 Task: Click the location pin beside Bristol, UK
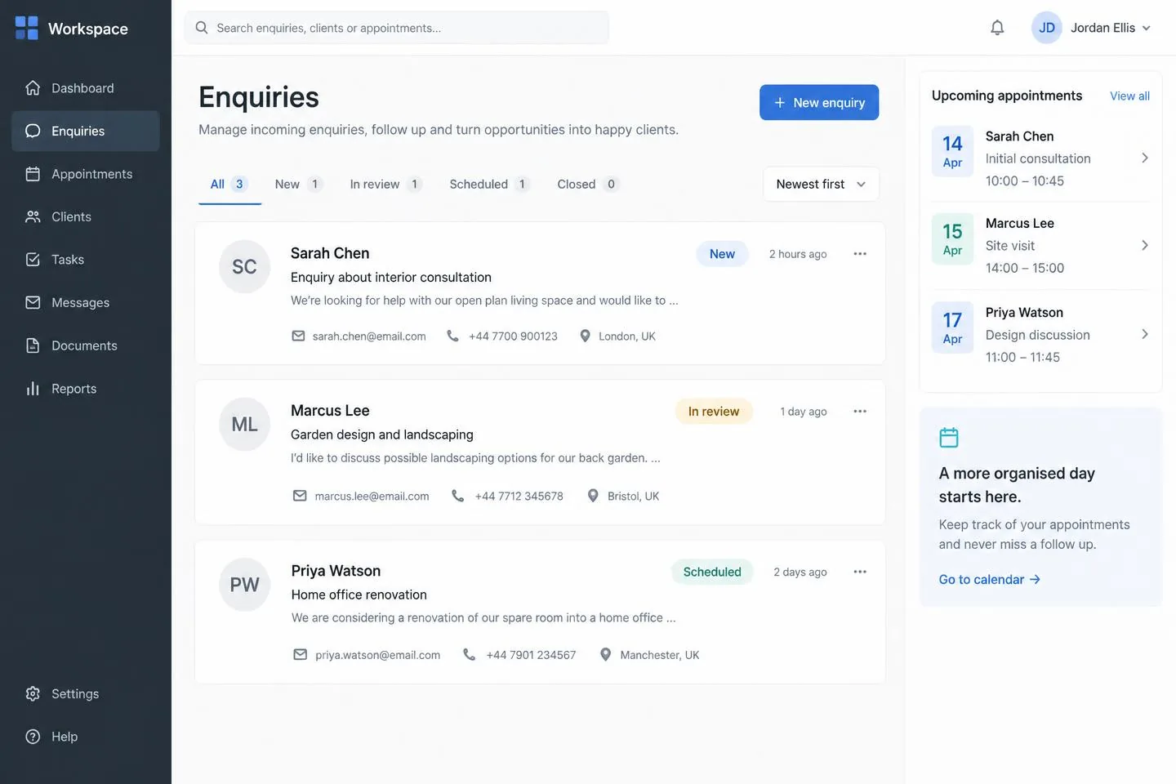coord(593,496)
